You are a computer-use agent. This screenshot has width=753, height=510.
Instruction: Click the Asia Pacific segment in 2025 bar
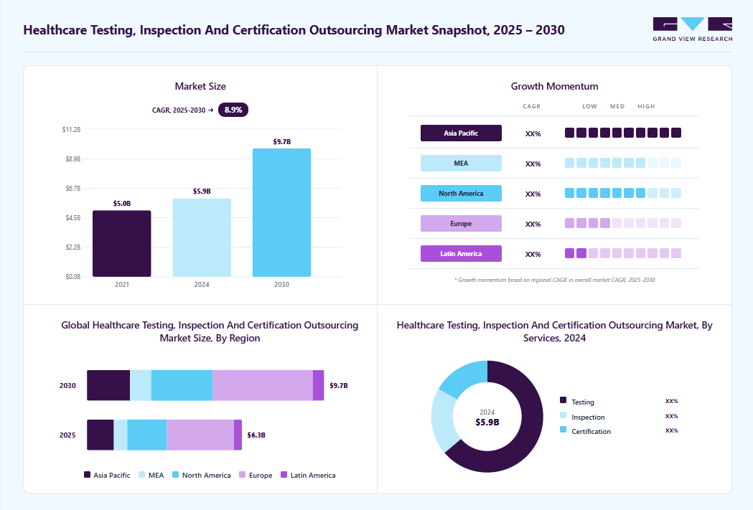point(100,435)
